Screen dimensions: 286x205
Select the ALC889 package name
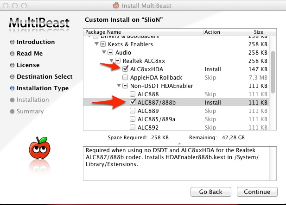point(148,111)
